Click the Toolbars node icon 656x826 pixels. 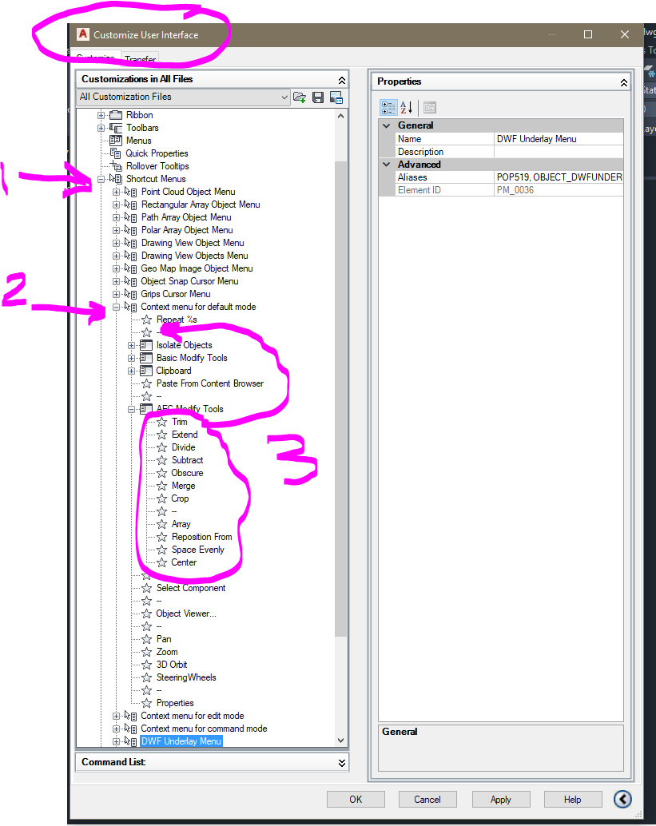coord(116,128)
